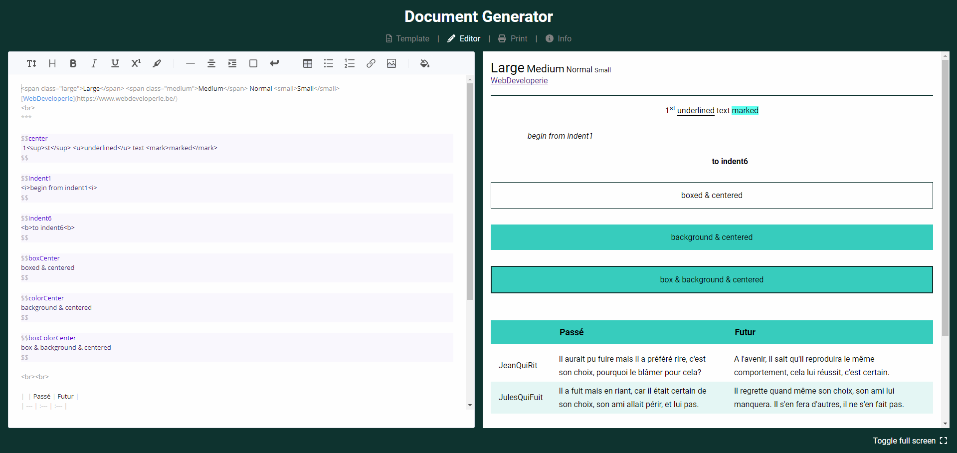The height and width of the screenshot is (453, 957).
Task: Switch to the Editor tab
Action: click(x=464, y=38)
